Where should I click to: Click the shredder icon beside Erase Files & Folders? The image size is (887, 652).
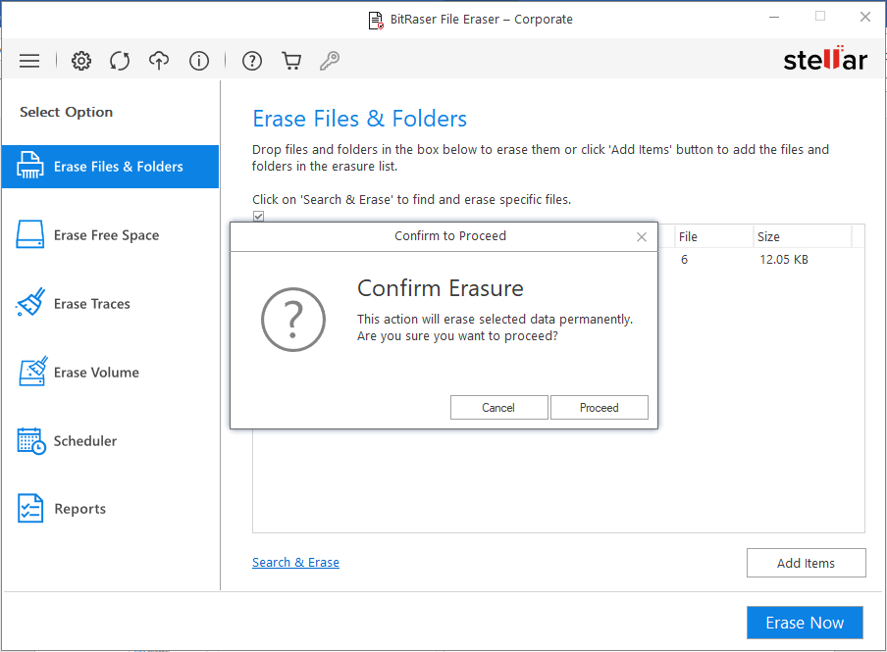(x=30, y=165)
